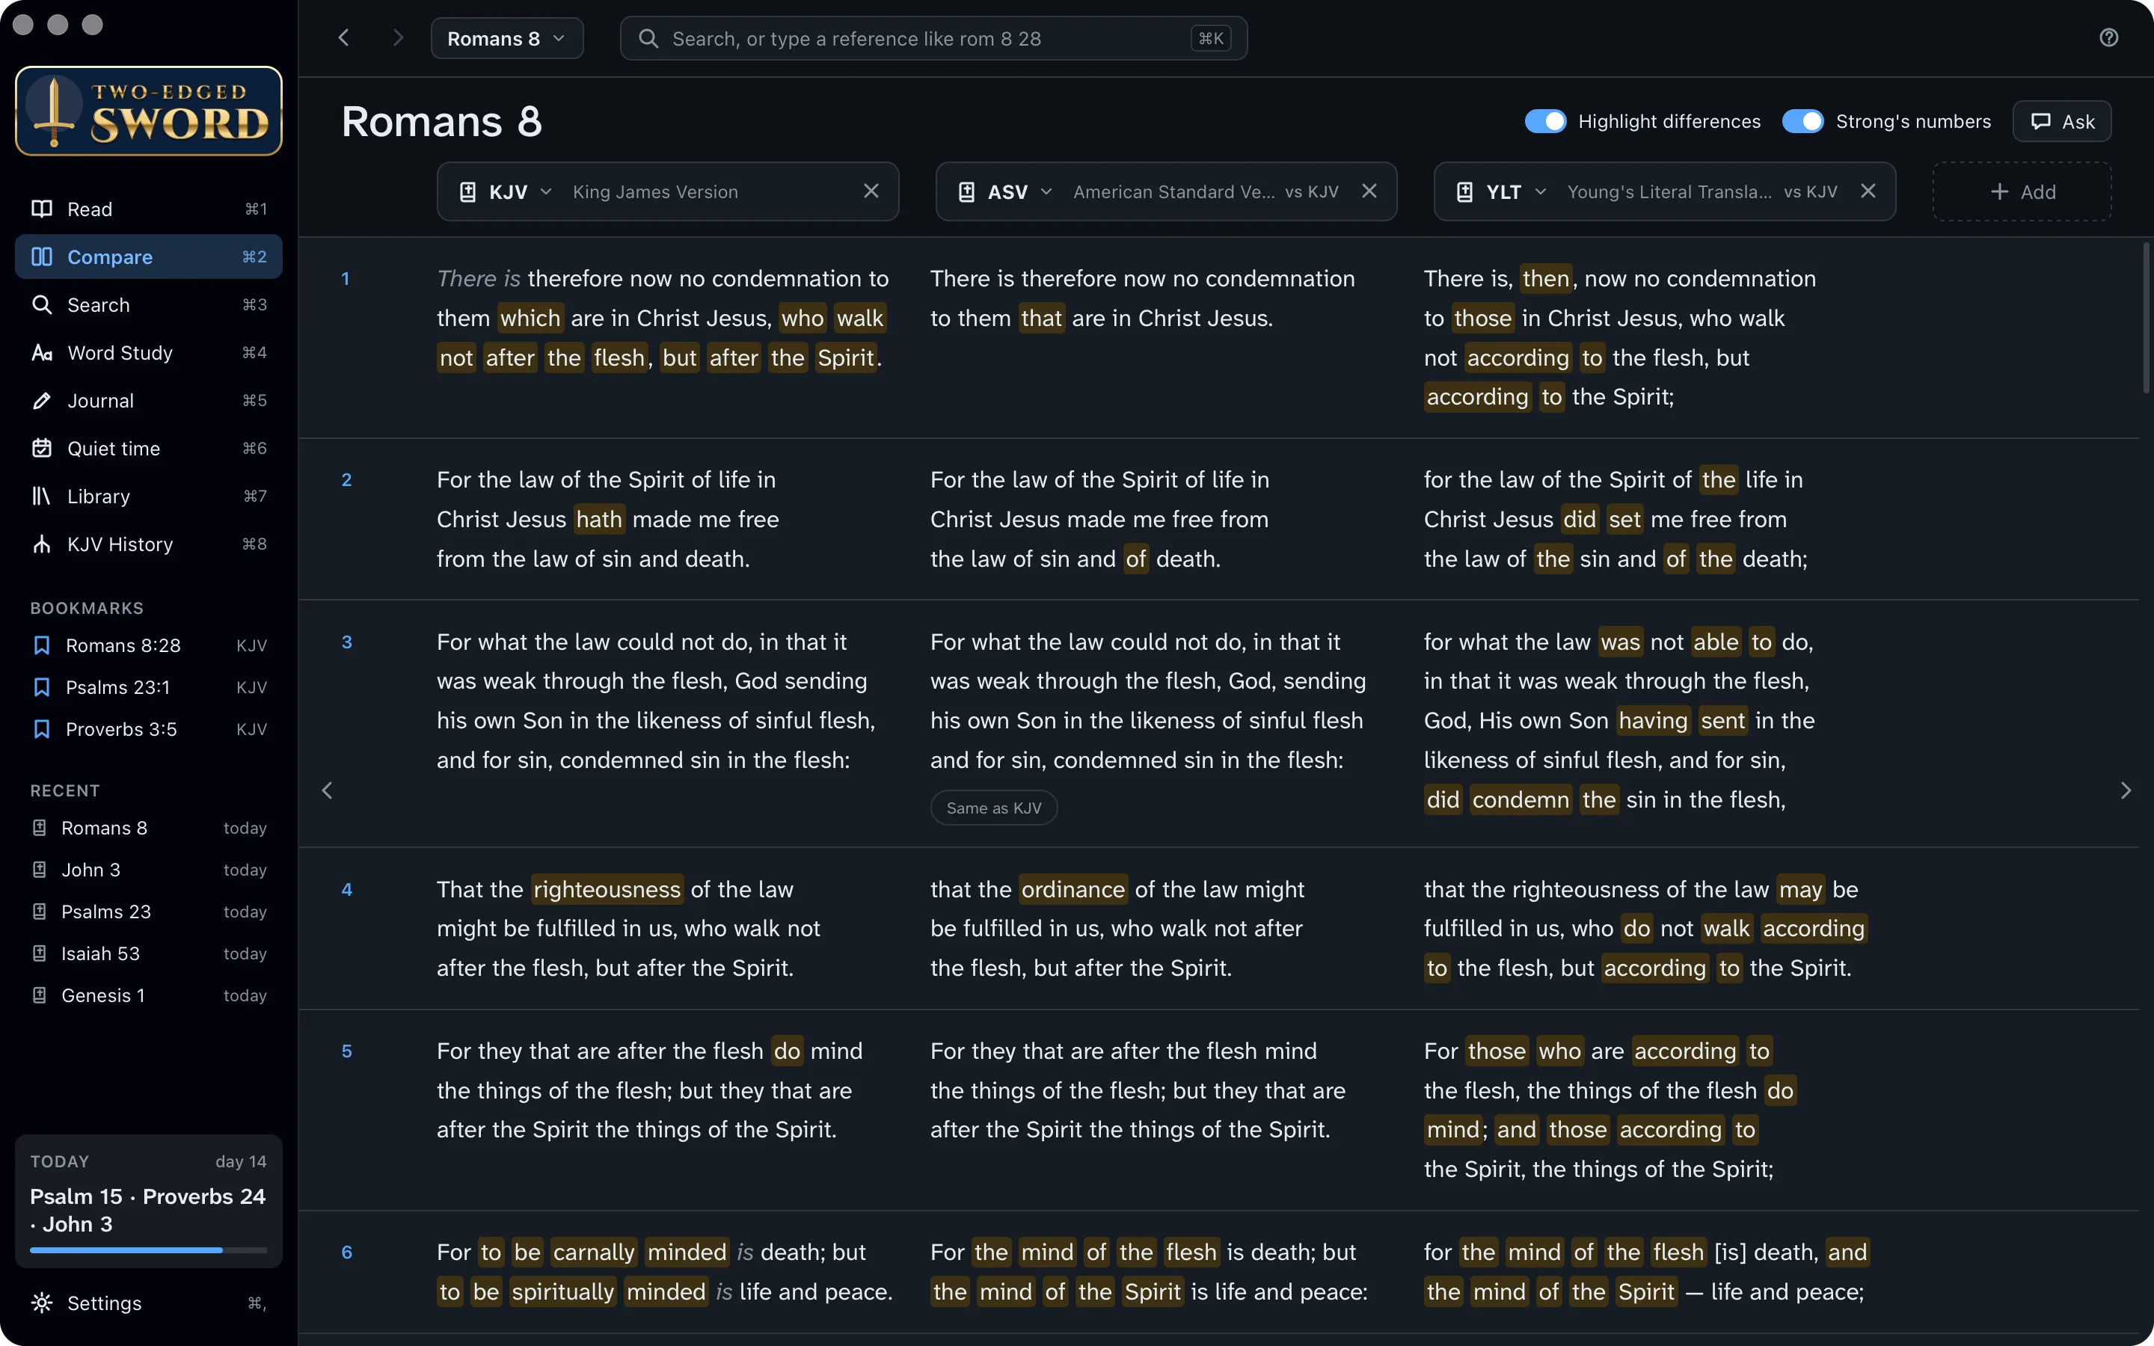Click the Proverbs 3:5 bookmark icon
This screenshot has width=2154, height=1346.
point(42,729)
